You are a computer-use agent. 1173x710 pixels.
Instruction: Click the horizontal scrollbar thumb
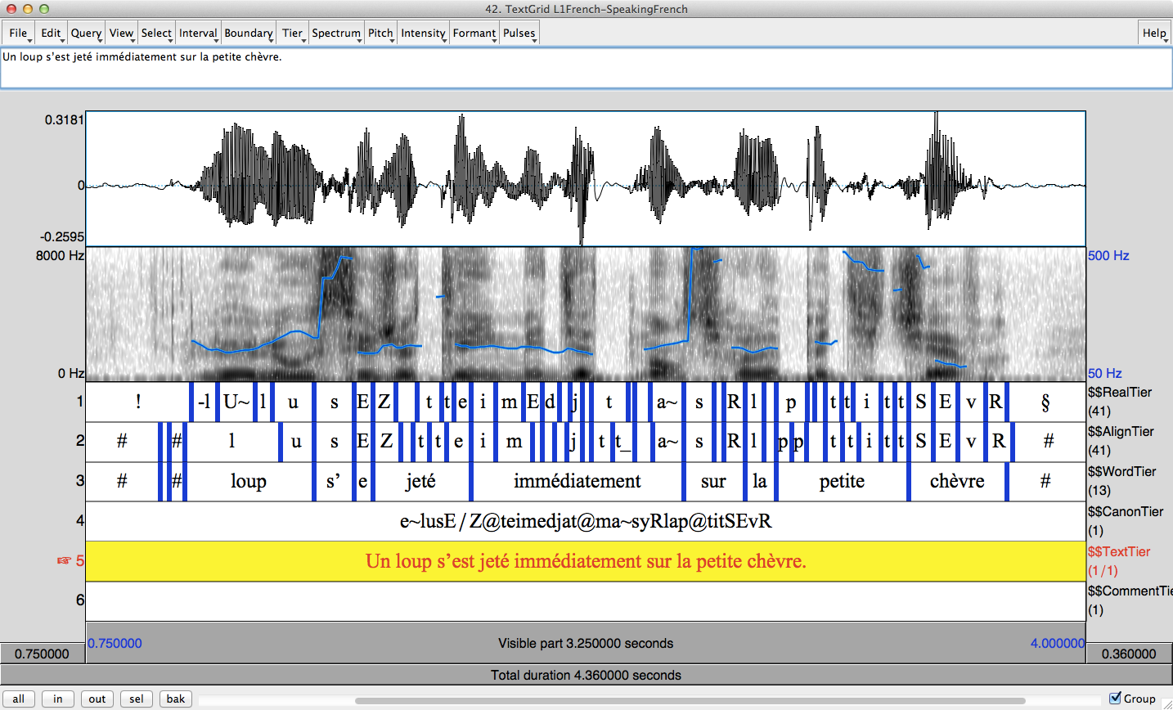[x=690, y=701]
